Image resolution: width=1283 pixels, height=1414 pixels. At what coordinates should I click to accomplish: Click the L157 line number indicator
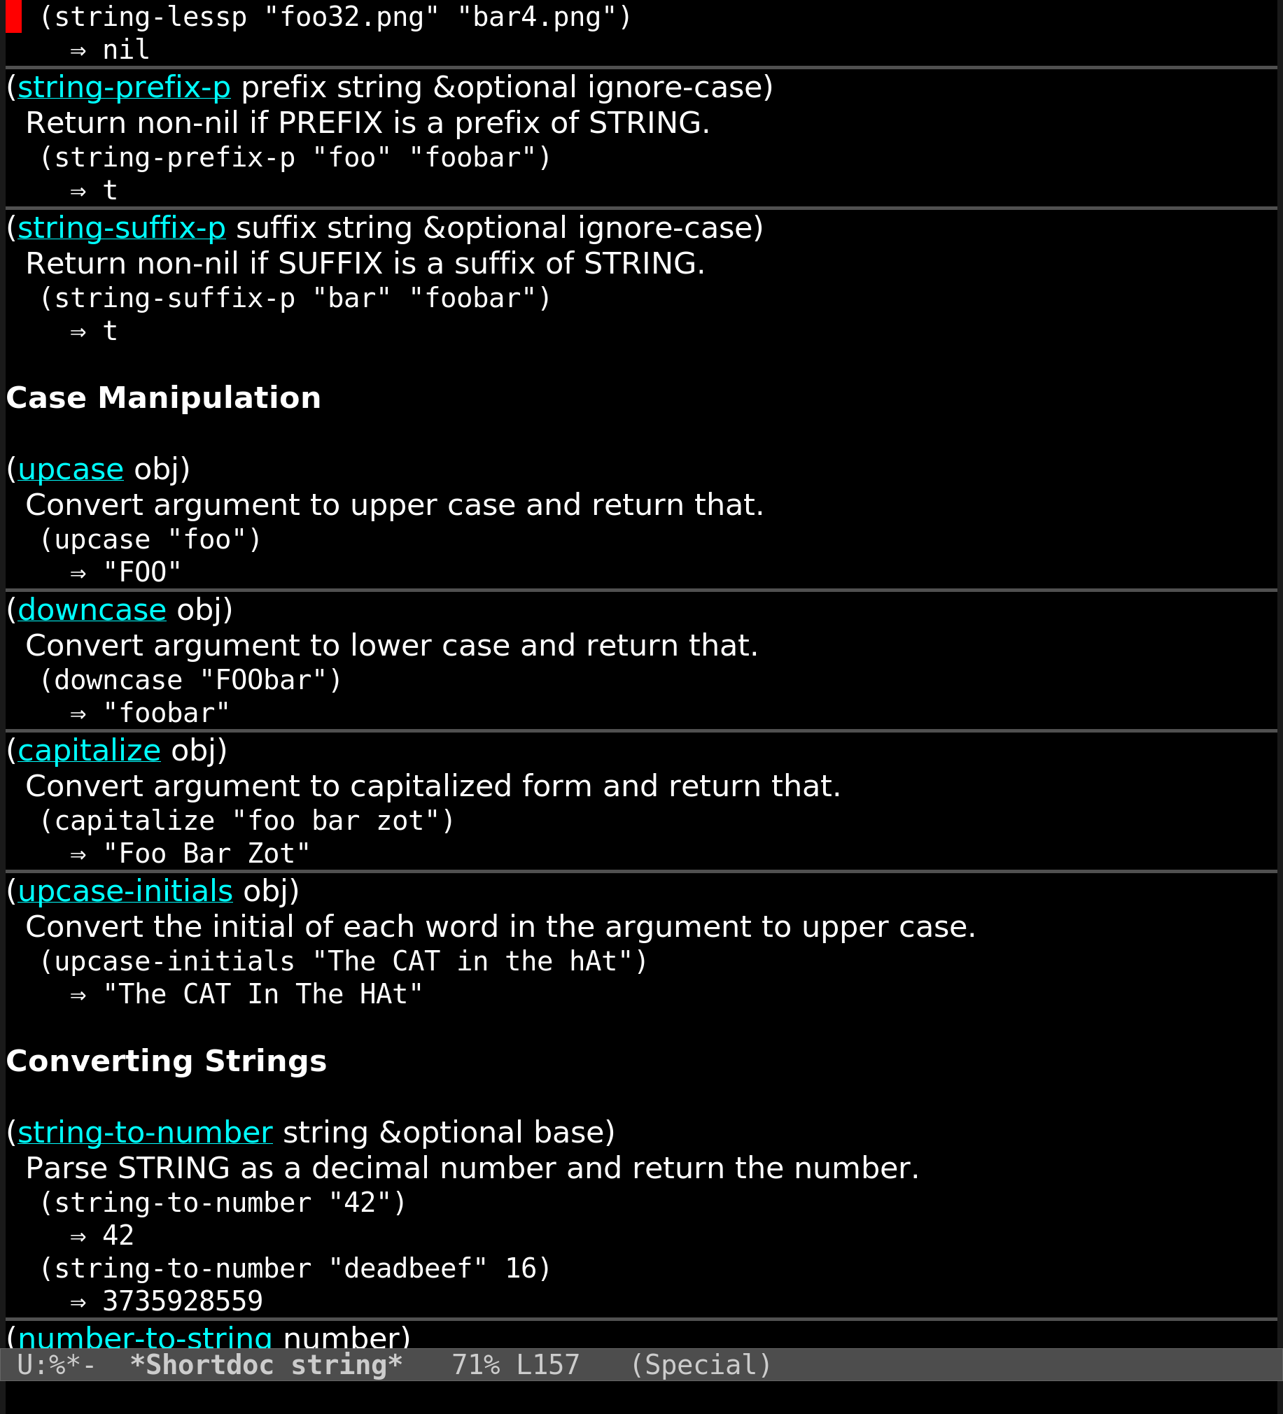point(547,1366)
